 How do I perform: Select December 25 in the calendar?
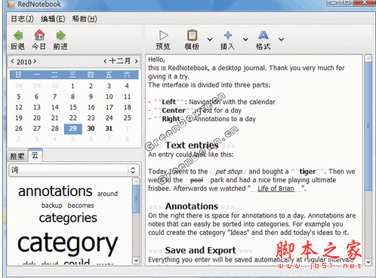128,118
